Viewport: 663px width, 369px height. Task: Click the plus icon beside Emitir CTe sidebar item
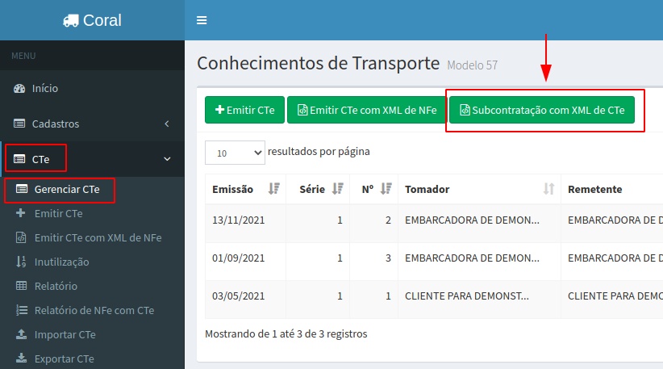[x=21, y=214]
